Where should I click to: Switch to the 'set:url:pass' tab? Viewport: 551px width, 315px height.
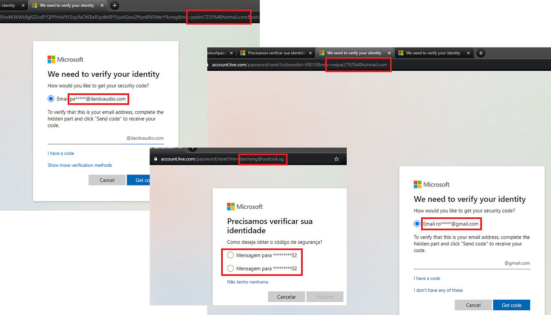tap(221, 53)
